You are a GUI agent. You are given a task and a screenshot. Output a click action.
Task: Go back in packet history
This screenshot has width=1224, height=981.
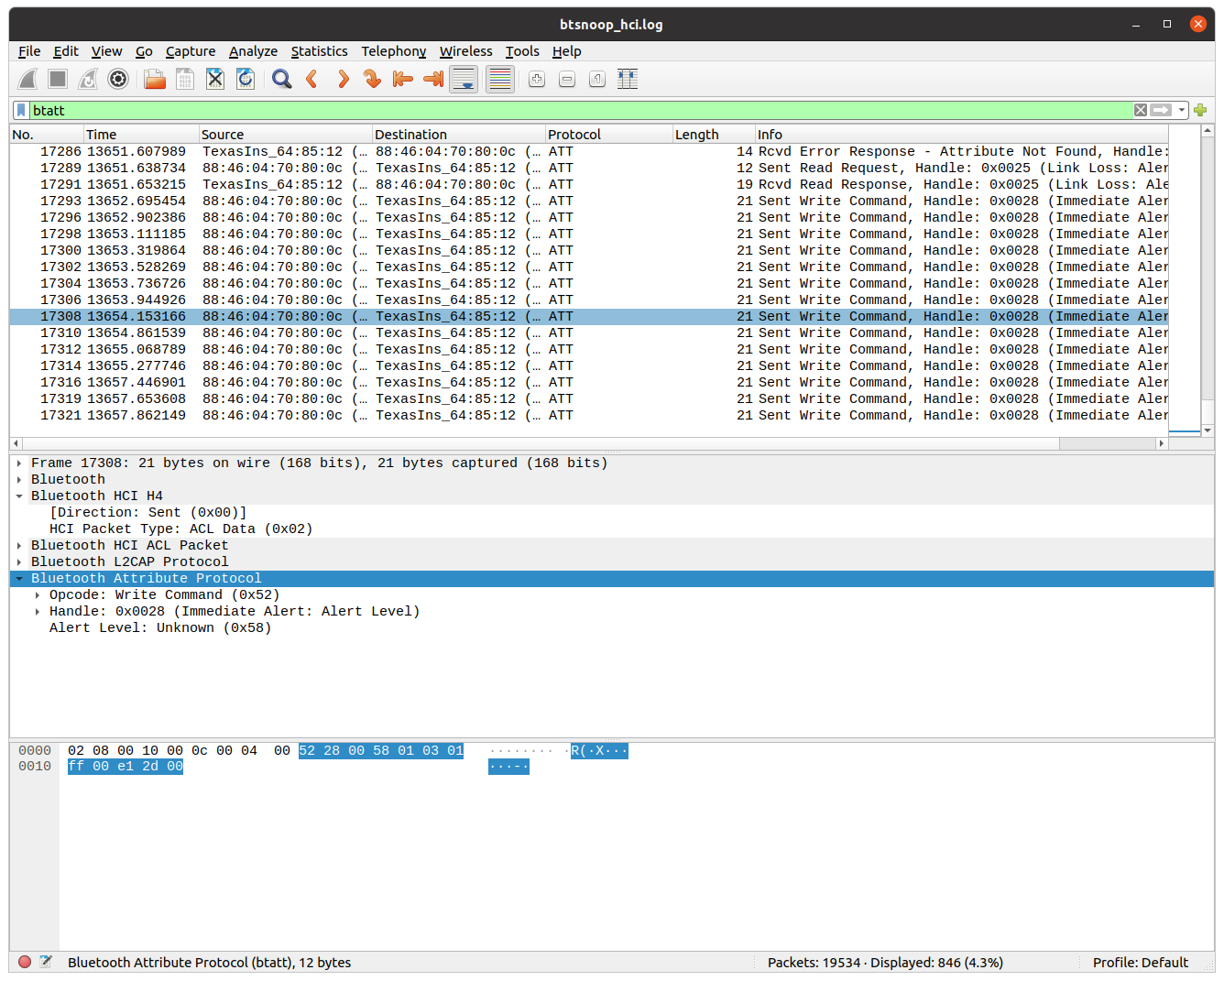312,79
